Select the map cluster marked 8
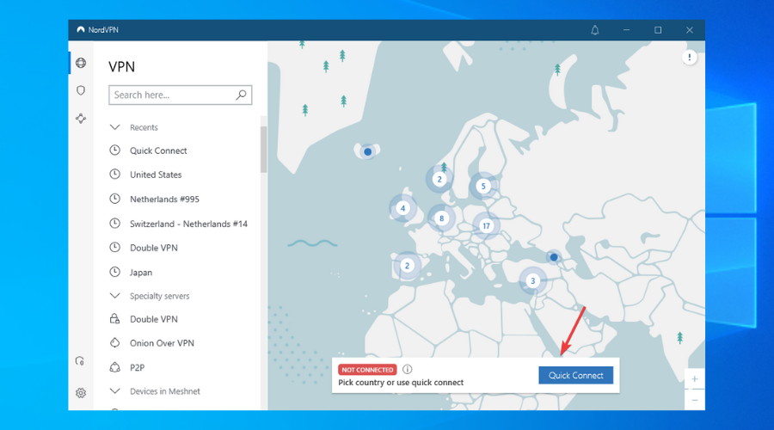The height and width of the screenshot is (430, 774). [441, 218]
